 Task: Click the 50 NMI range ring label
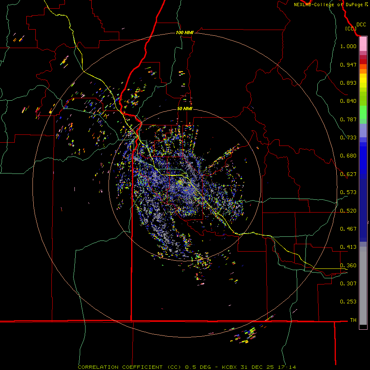pyautogui.click(x=185, y=109)
